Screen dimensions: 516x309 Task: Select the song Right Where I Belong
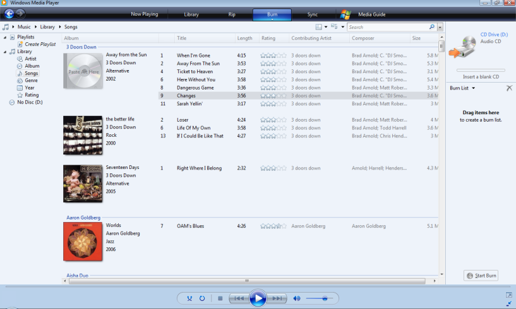pos(199,168)
